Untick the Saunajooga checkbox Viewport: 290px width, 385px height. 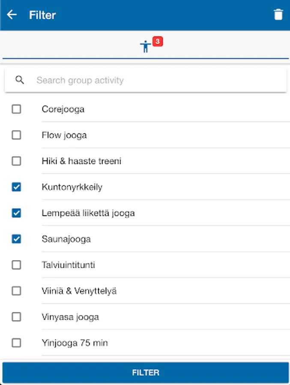(x=16, y=239)
